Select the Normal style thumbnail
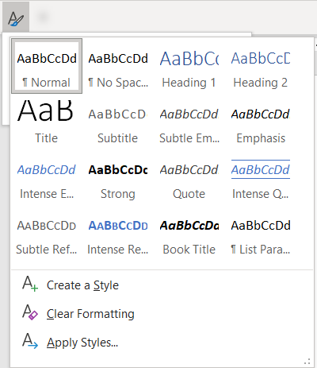 point(47,66)
